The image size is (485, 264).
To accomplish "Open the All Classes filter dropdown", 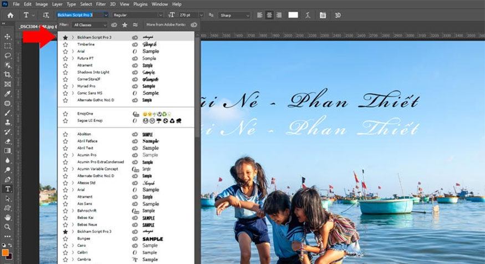I will coord(89,25).
